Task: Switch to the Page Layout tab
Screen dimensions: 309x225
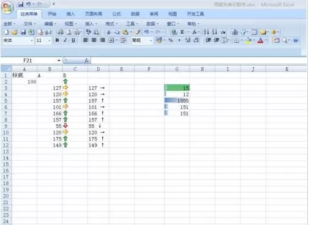Action: [94, 14]
